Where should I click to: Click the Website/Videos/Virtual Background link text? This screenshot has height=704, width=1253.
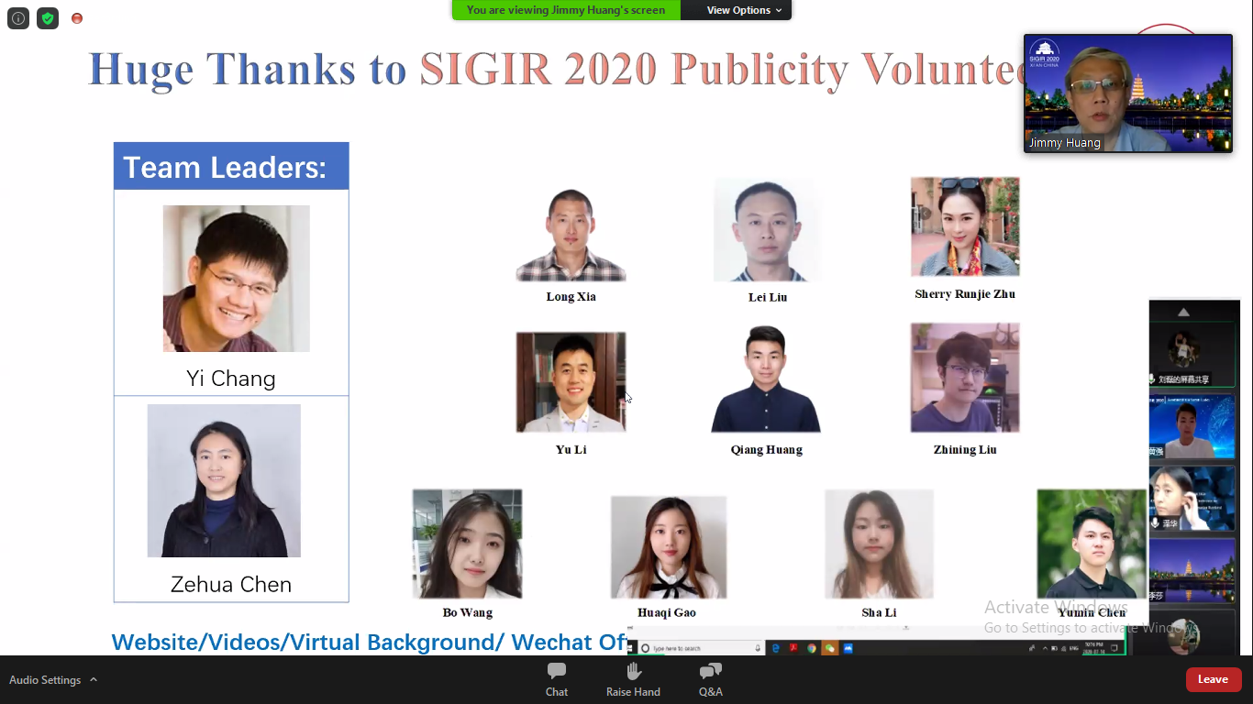367,642
